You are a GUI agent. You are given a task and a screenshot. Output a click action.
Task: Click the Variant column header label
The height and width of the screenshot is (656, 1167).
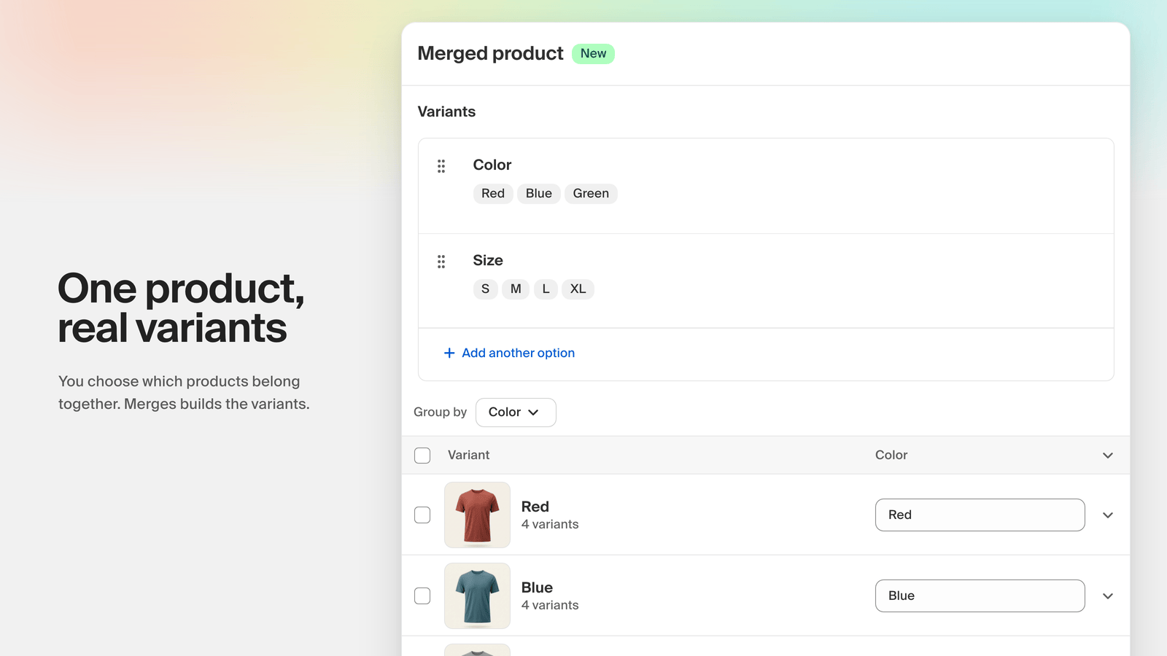coord(468,455)
